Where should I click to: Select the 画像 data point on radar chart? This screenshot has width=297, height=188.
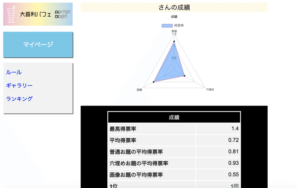click(x=154, y=82)
